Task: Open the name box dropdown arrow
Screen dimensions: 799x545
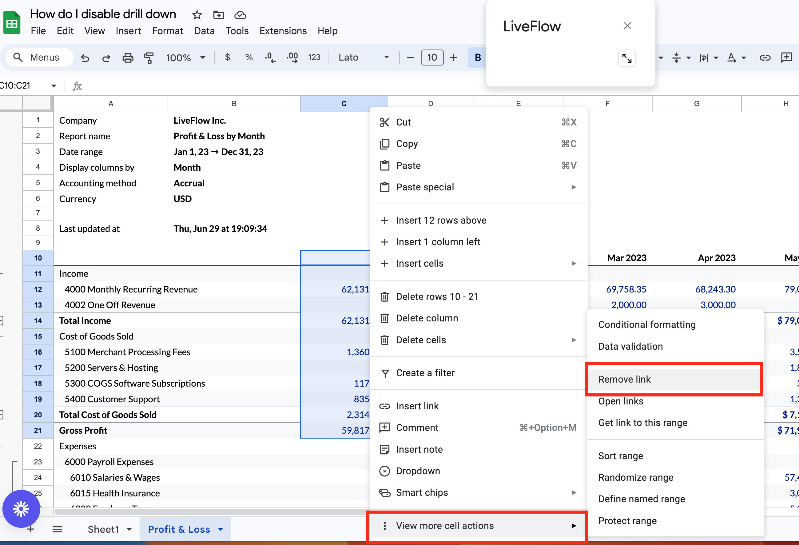Action: (54, 86)
